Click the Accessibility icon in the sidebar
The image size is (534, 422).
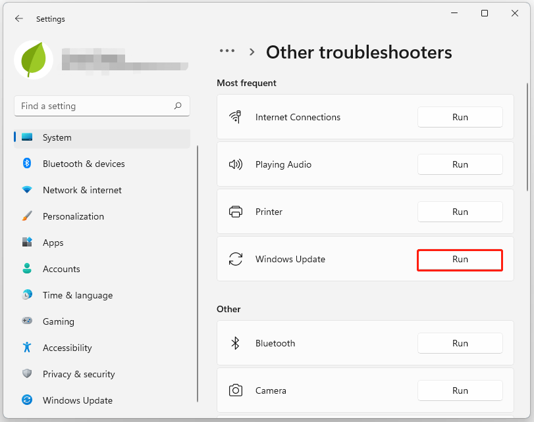click(x=26, y=348)
